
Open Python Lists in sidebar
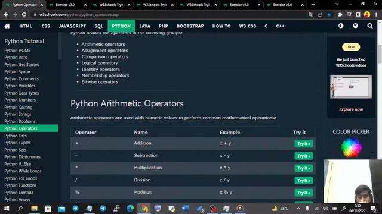click(x=16, y=136)
